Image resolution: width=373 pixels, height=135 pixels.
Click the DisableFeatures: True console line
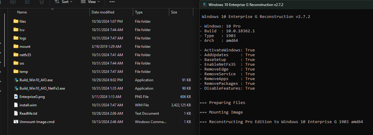227,88
